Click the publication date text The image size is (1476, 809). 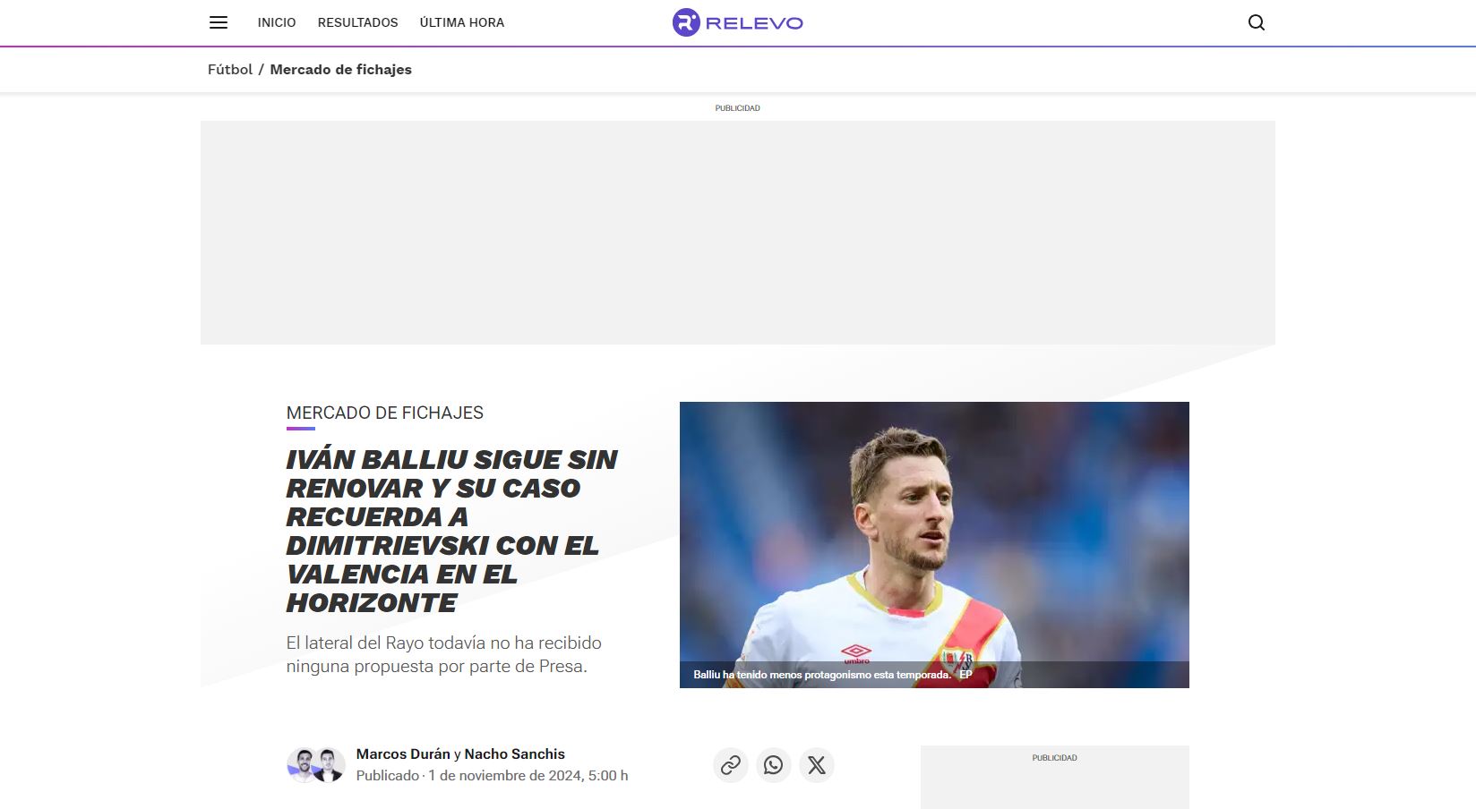[x=528, y=776]
